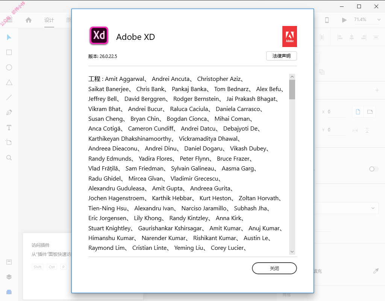
Task: Click the Adobe XD logo in dialog
Action: tap(99, 36)
